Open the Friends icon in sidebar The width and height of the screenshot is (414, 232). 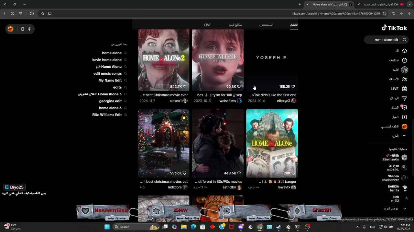pos(404,79)
